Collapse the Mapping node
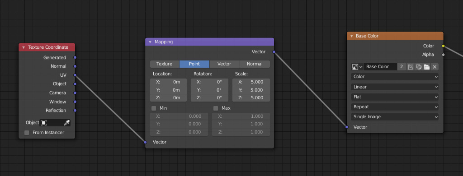Screen dimensions: 463x176 coord(150,42)
